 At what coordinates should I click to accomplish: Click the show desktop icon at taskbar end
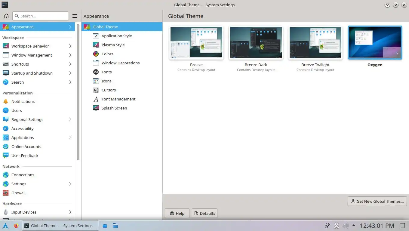(402, 226)
